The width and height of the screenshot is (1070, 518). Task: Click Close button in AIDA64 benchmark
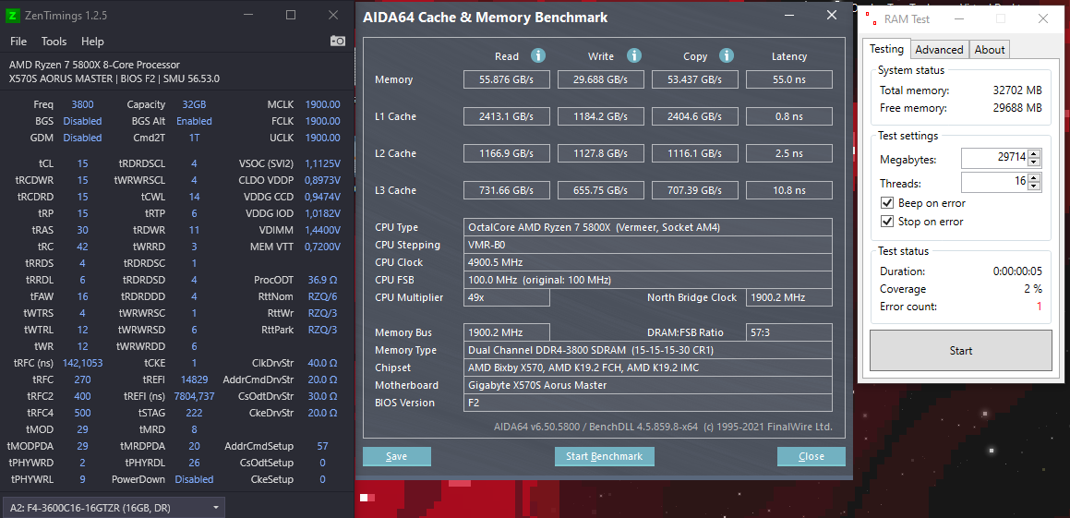(x=811, y=456)
